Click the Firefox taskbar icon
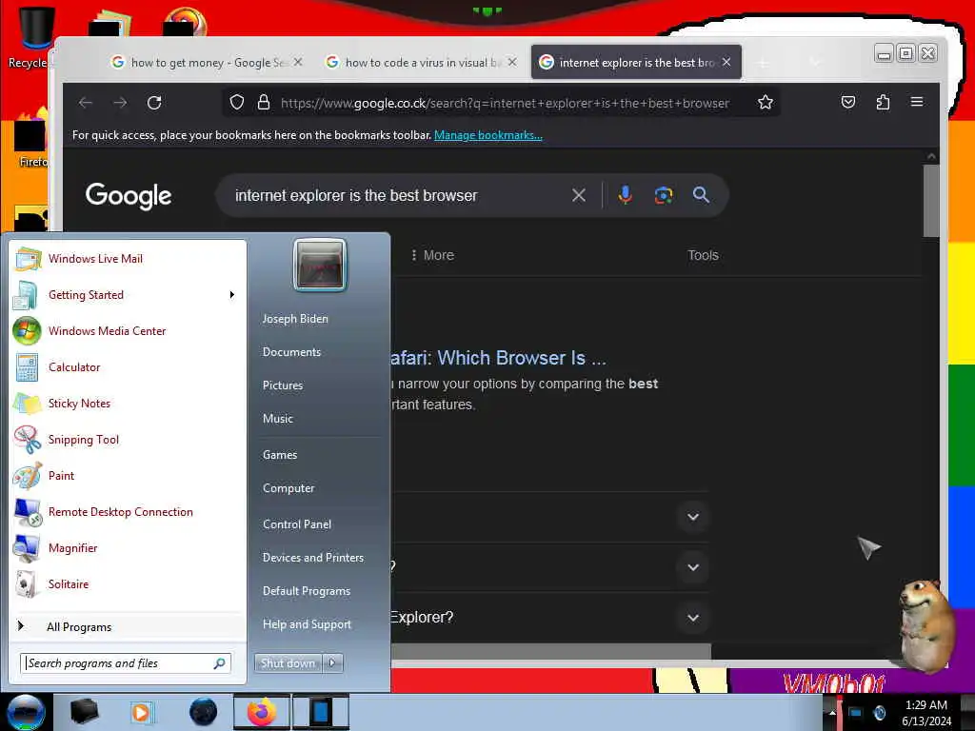The width and height of the screenshot is (975, 731). point(262,712)
